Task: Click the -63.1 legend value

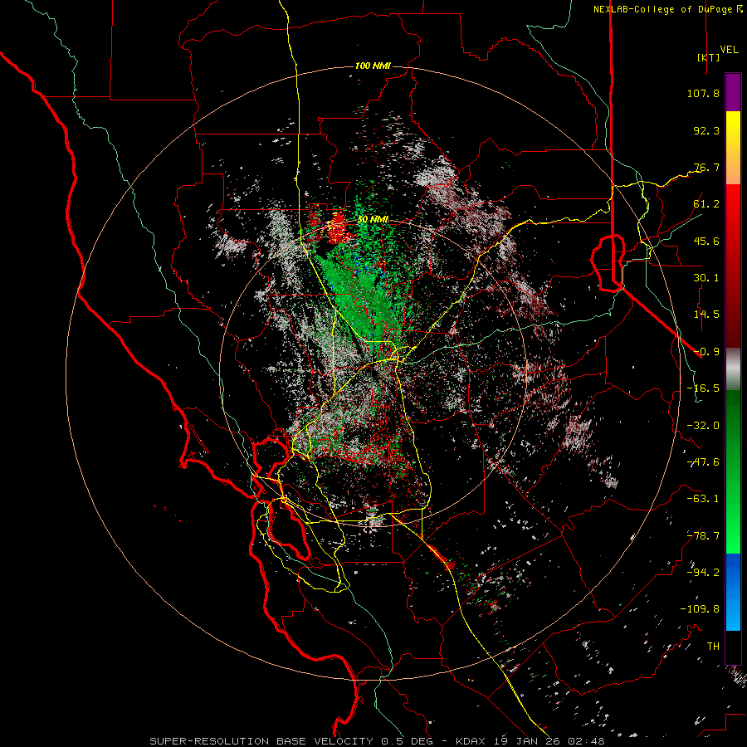Action: [703, 499]
